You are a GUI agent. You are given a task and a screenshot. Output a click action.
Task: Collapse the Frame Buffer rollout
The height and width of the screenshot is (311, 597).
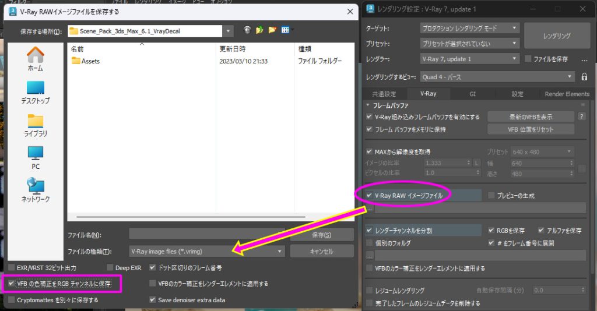point(368,105)
